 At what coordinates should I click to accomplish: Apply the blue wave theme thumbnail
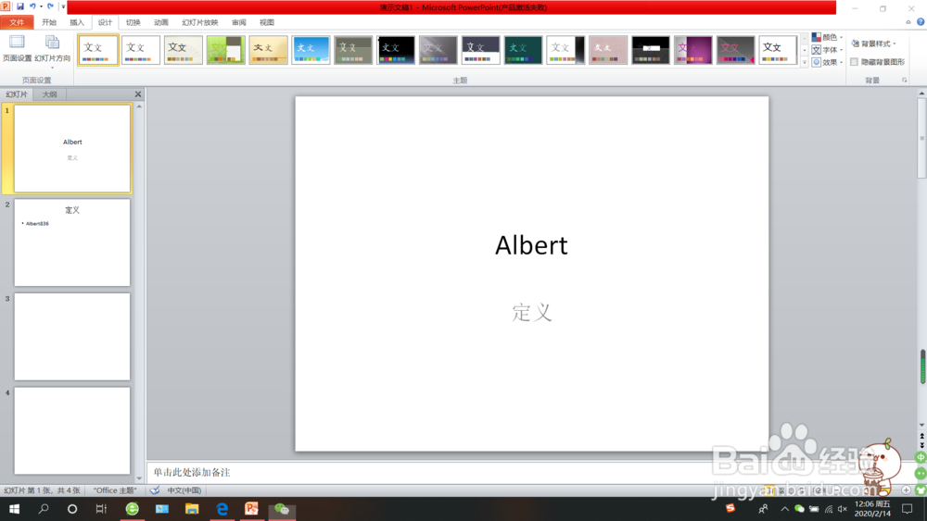click(x=311, y=50)
